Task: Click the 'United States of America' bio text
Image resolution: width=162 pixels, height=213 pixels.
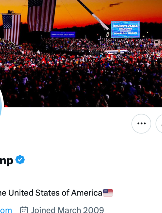Action: coord(55,193)
